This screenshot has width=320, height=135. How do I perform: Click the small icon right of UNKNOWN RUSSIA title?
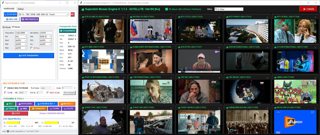click(267, 108)
